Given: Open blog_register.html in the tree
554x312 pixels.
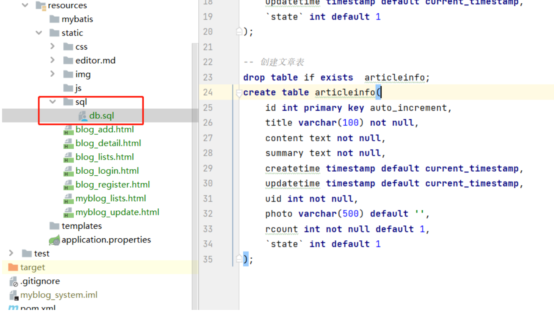Looking at the screenshot, I should tap(113, 185).
